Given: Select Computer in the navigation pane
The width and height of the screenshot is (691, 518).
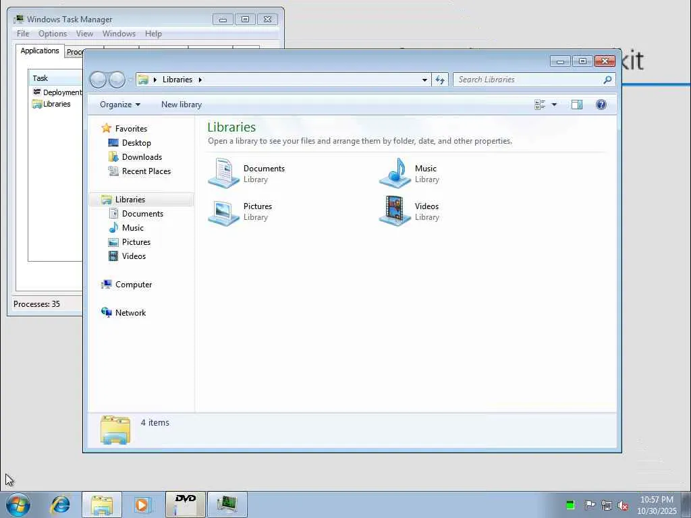Looking at the screenshot, I should pos(134,285).
